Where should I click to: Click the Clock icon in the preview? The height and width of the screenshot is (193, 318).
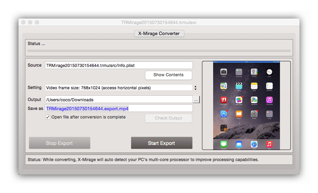(269, 72)
